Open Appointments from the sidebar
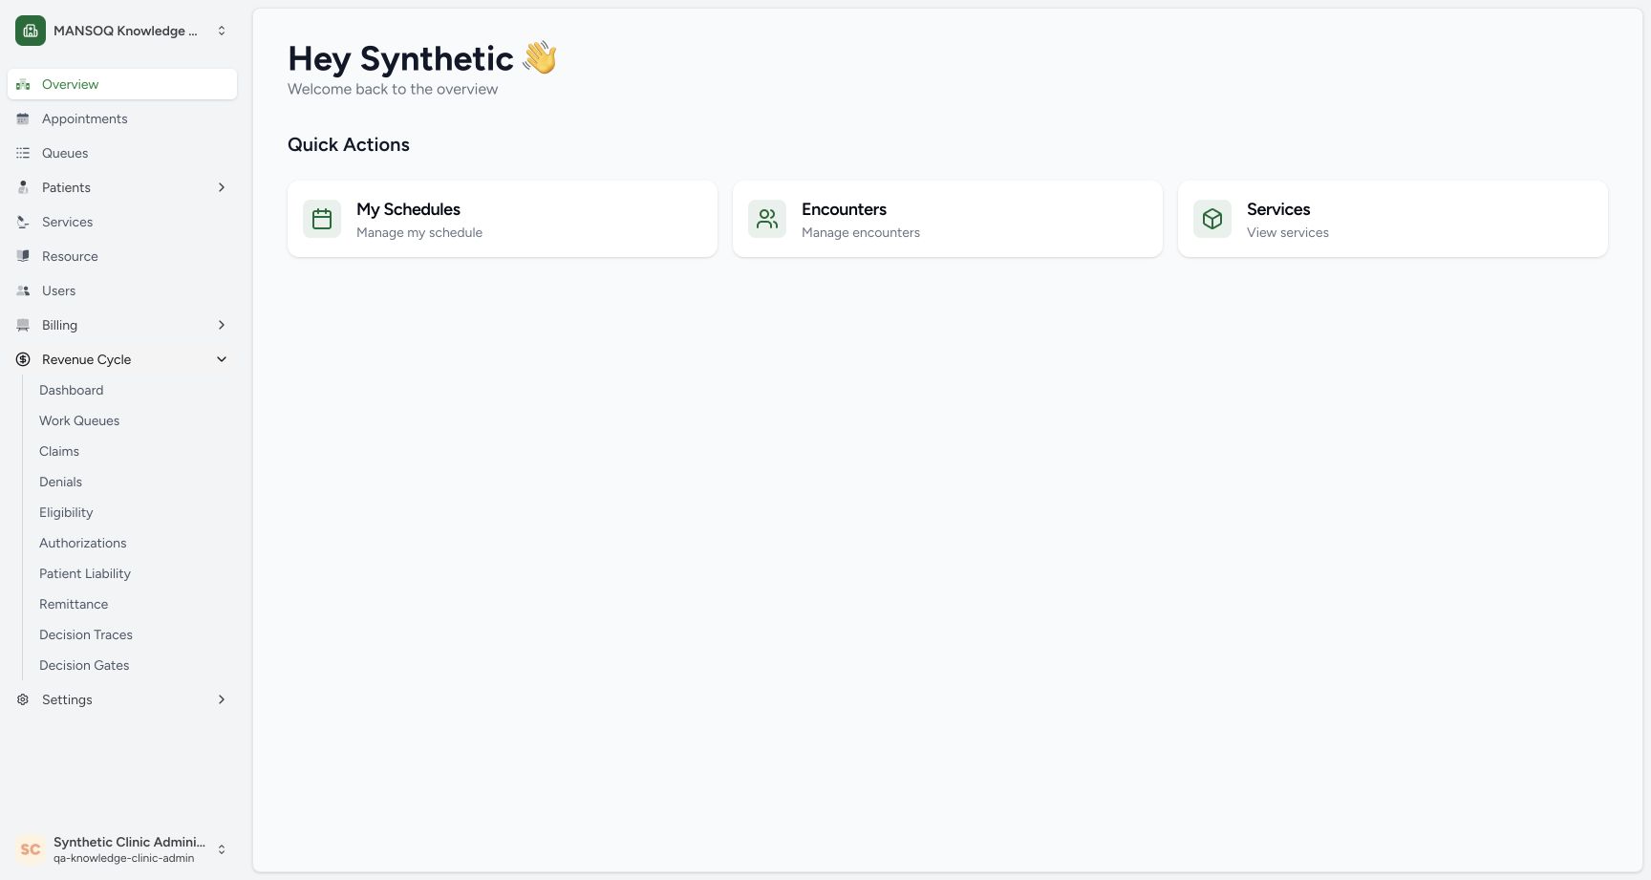 [122, 118]
